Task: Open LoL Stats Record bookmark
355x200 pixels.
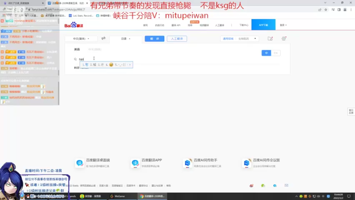Action: tap(81, 16)
